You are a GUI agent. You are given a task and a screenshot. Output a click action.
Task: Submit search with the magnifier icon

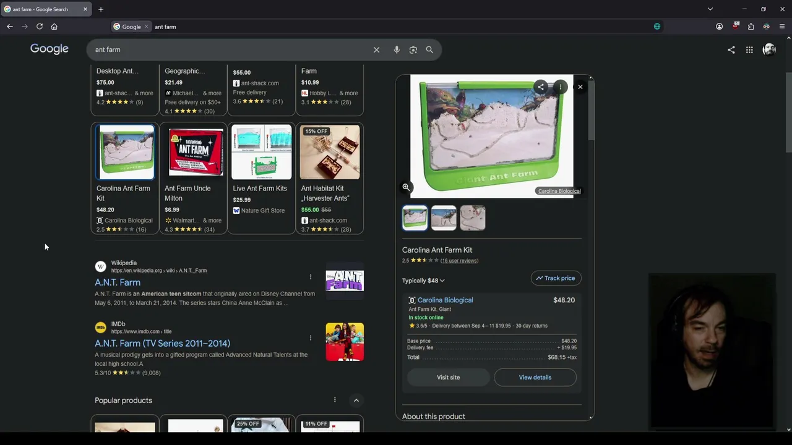429,49
